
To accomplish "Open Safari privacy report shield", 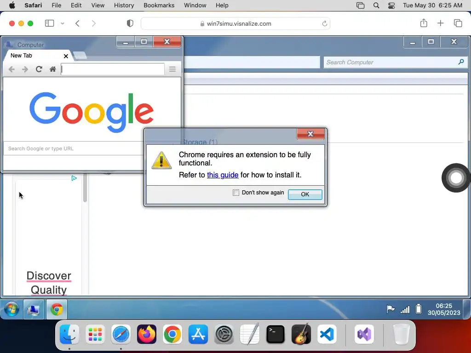I will 130,23.
